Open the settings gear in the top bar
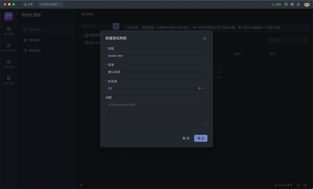This screenshot has height=189, width=313. 292,5
